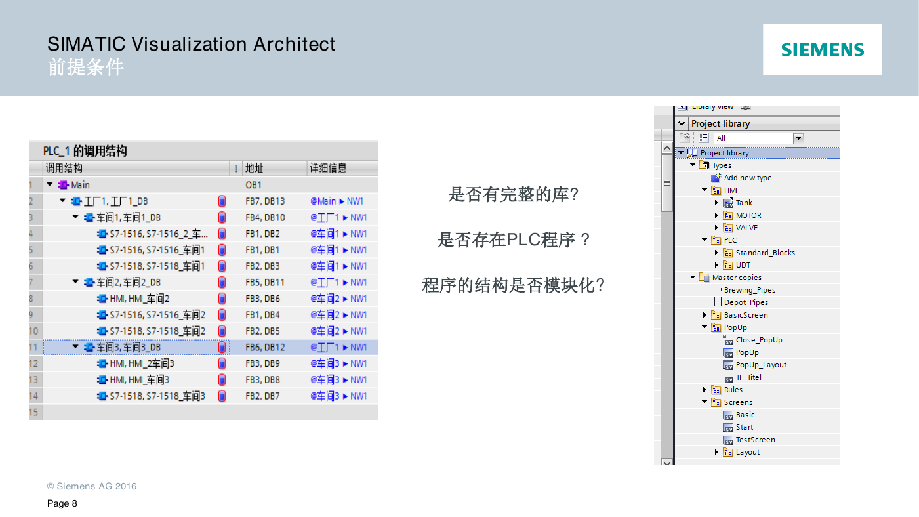Collapse the 工厂1, 工厂1_DB node

tap(63, 201)
